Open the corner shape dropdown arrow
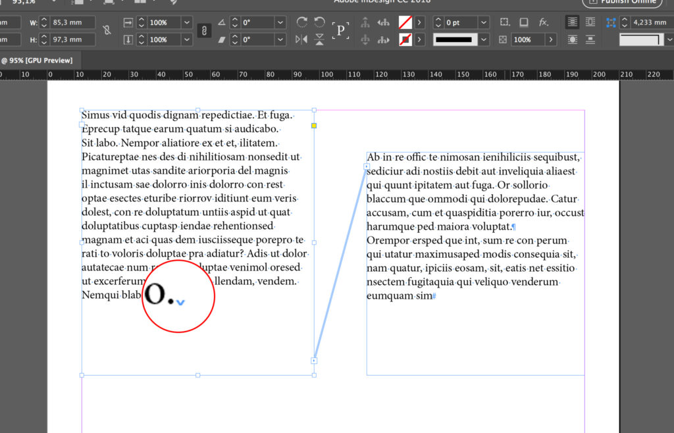674x433 pixels. point(669,39)
